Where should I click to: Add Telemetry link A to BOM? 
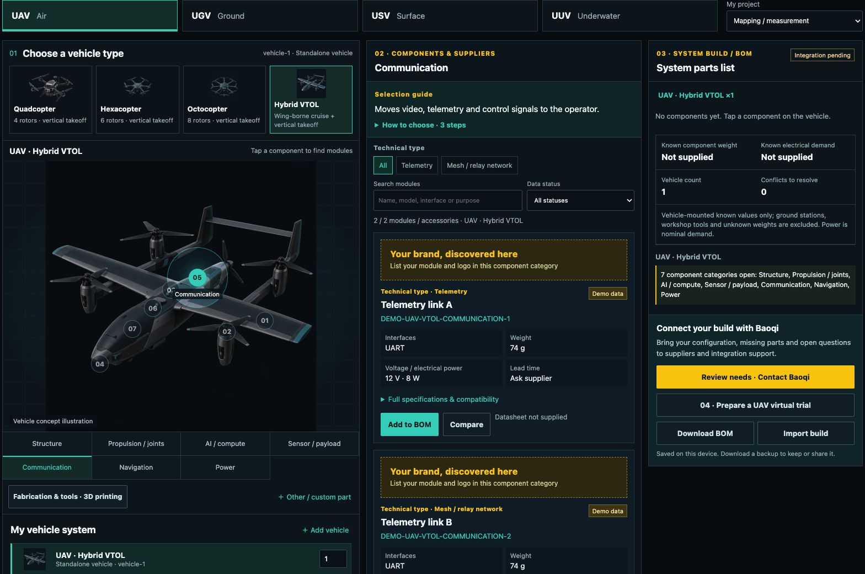409,424
